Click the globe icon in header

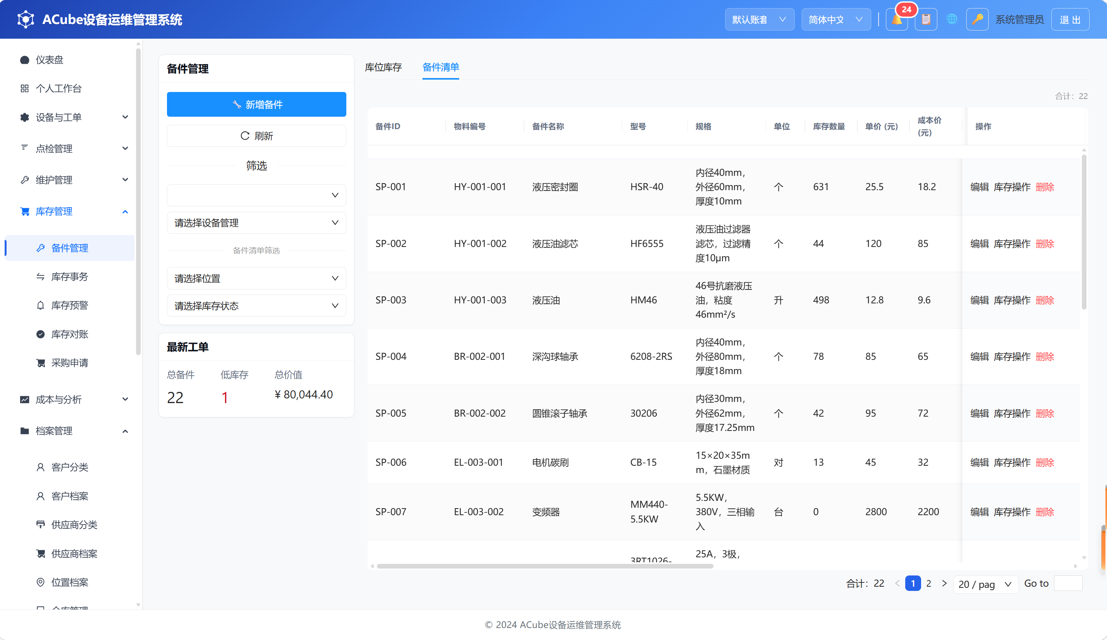pyautogui.click(x=952, y=20)
